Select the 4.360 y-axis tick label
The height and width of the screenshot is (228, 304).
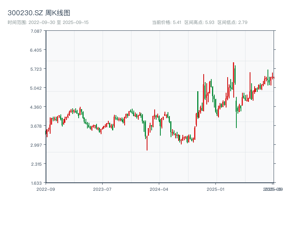pos(36,107)
